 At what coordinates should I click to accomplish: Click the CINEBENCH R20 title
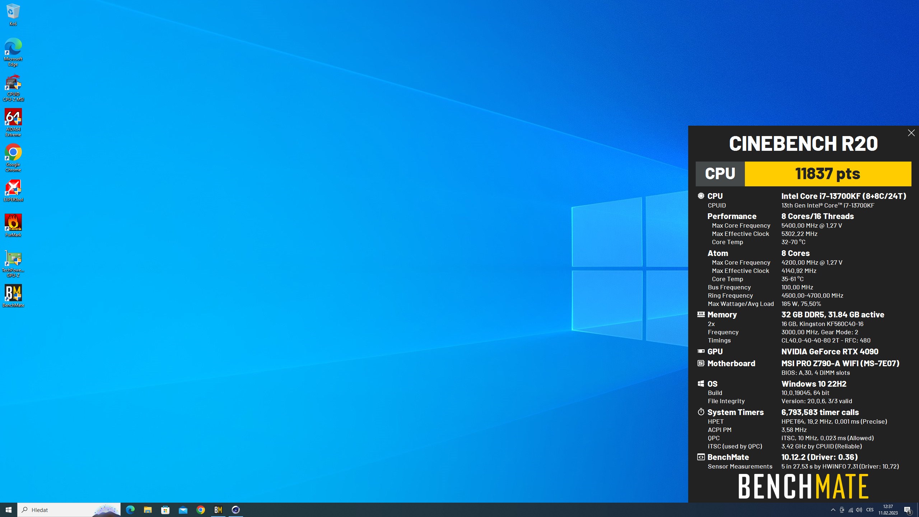coord(803,144)
